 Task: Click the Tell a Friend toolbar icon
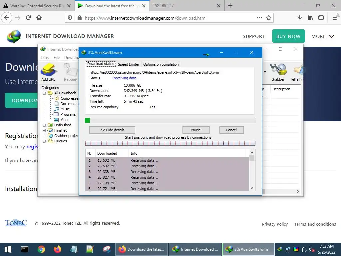pos(297,72)
